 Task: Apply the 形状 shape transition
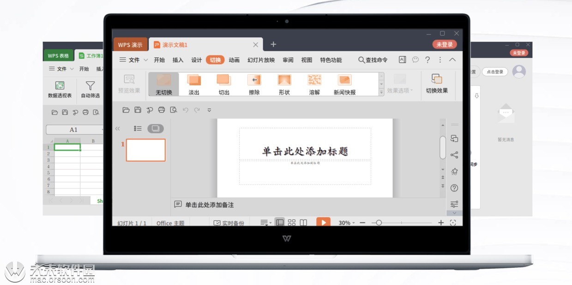pos(284,85)
